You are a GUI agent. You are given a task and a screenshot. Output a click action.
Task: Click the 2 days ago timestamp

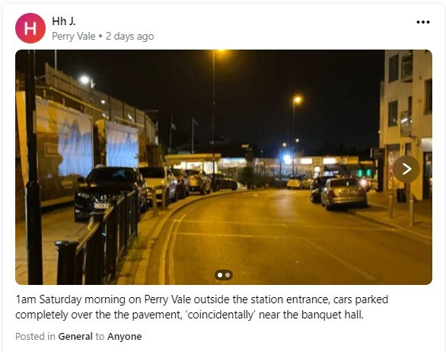point(129,37)
